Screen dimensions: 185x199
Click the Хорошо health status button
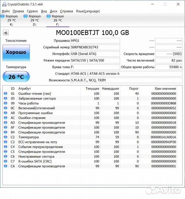point(16,53)
